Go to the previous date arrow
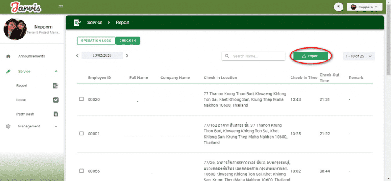 (x=78, y=55)
